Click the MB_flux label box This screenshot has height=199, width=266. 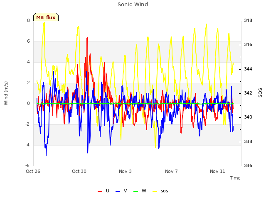[x=46, y=17]
